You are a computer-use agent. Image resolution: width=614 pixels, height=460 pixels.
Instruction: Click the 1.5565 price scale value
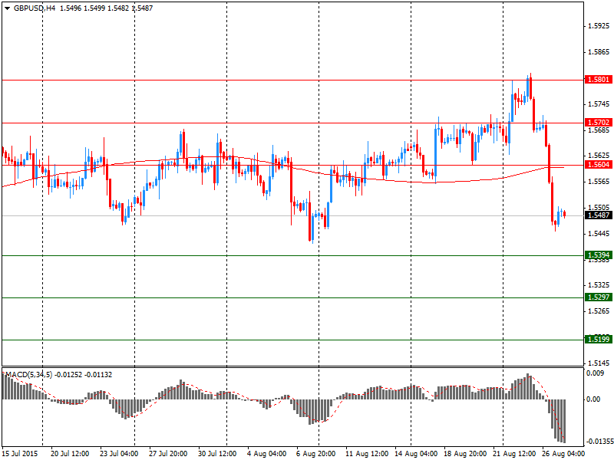(x=599, y=182)
